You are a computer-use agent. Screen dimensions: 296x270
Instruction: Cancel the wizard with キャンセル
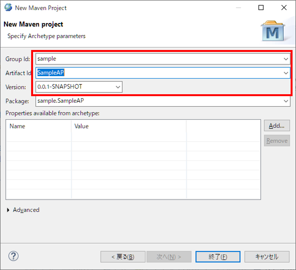pos(267,257)
